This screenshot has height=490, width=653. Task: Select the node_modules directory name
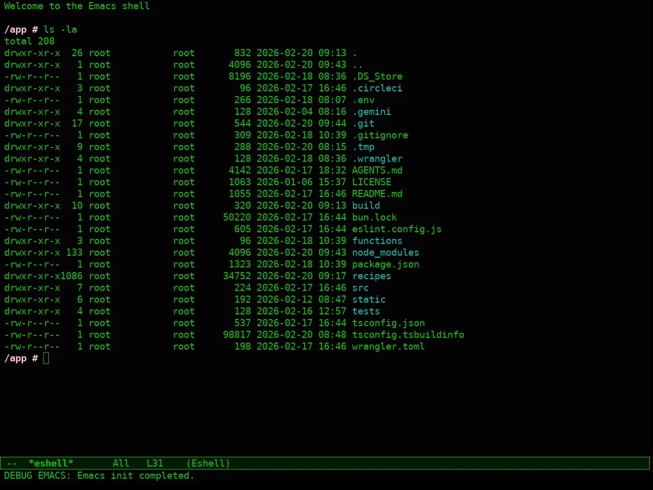pyautogui.click(x=386, y=253)
